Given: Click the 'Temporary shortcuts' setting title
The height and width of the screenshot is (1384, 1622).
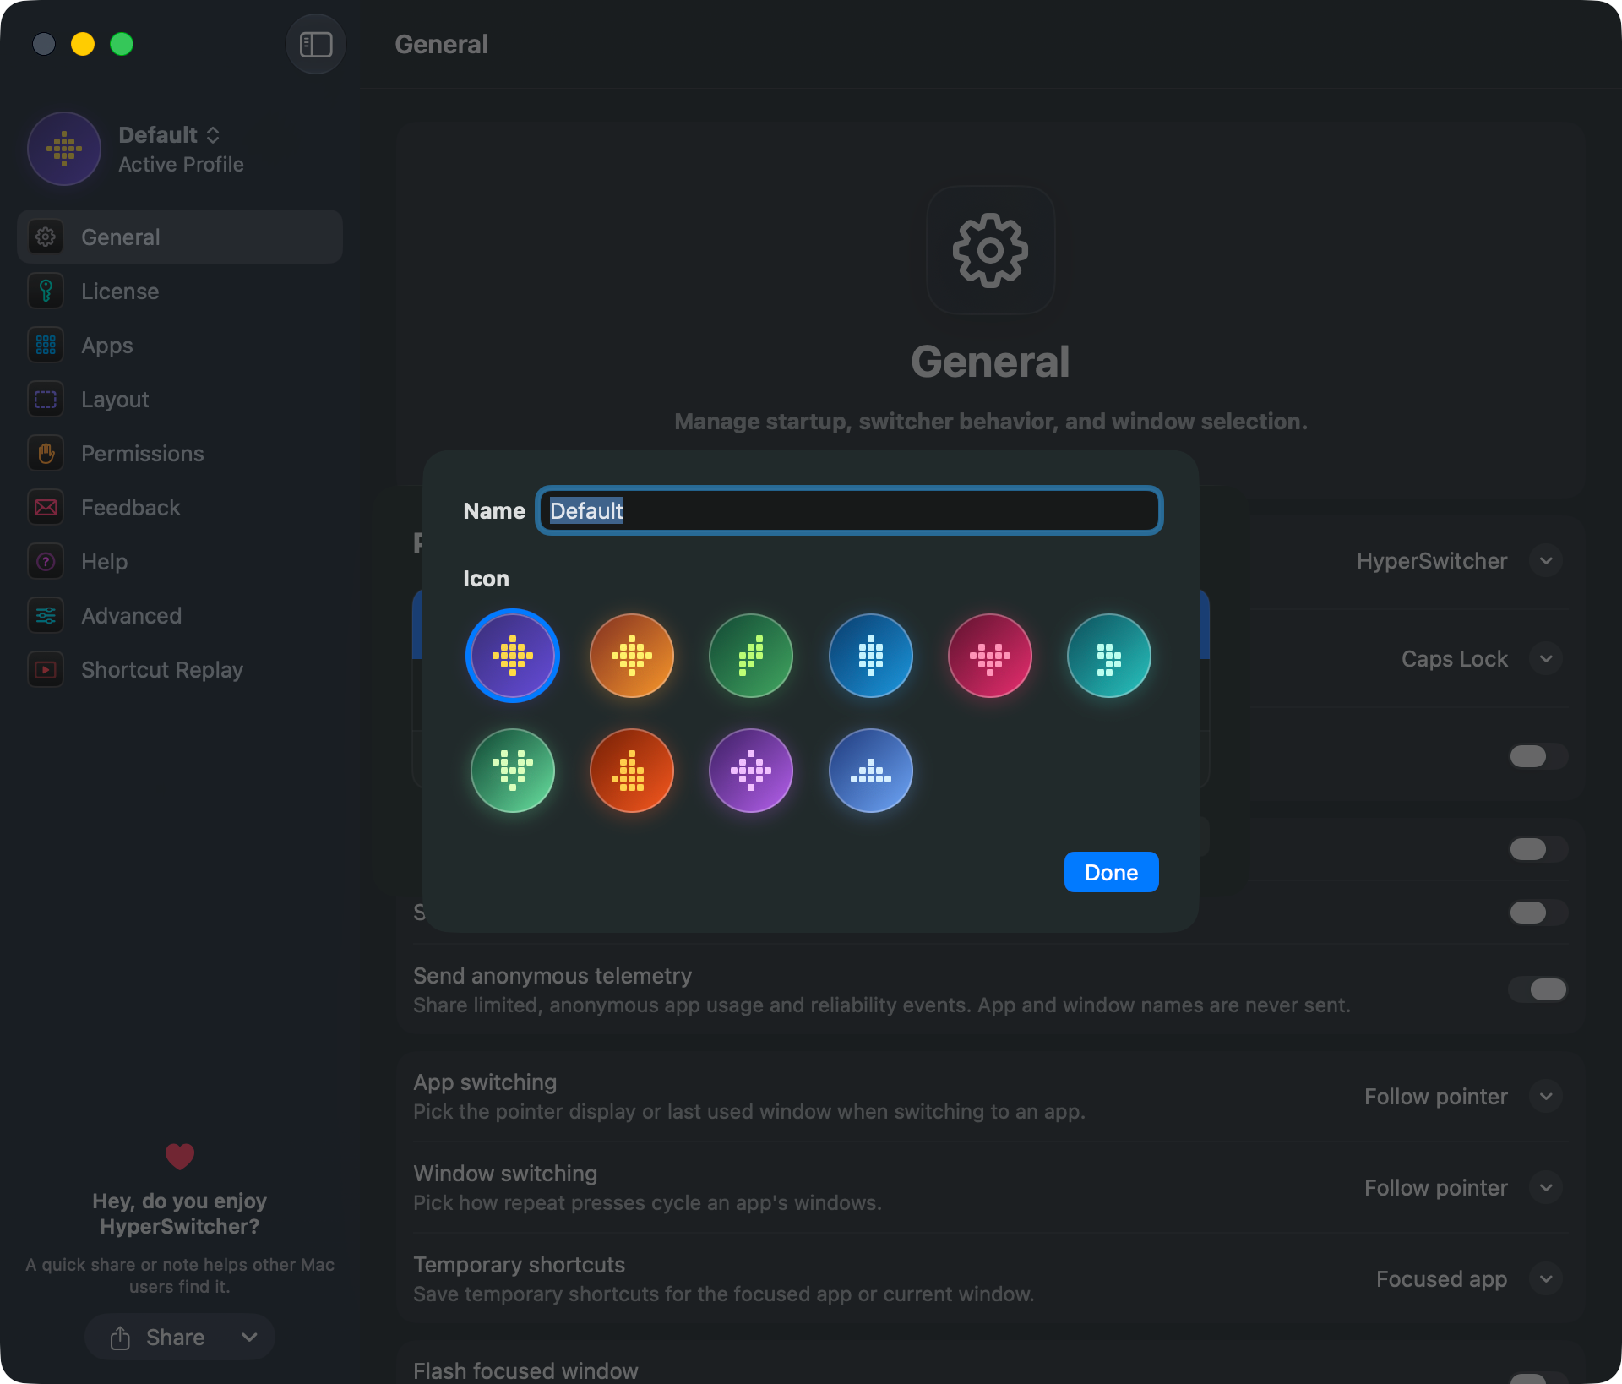Looking at the screenshot, I should point(520,1265).
